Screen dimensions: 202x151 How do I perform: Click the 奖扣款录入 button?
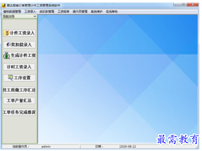[19, 45]
